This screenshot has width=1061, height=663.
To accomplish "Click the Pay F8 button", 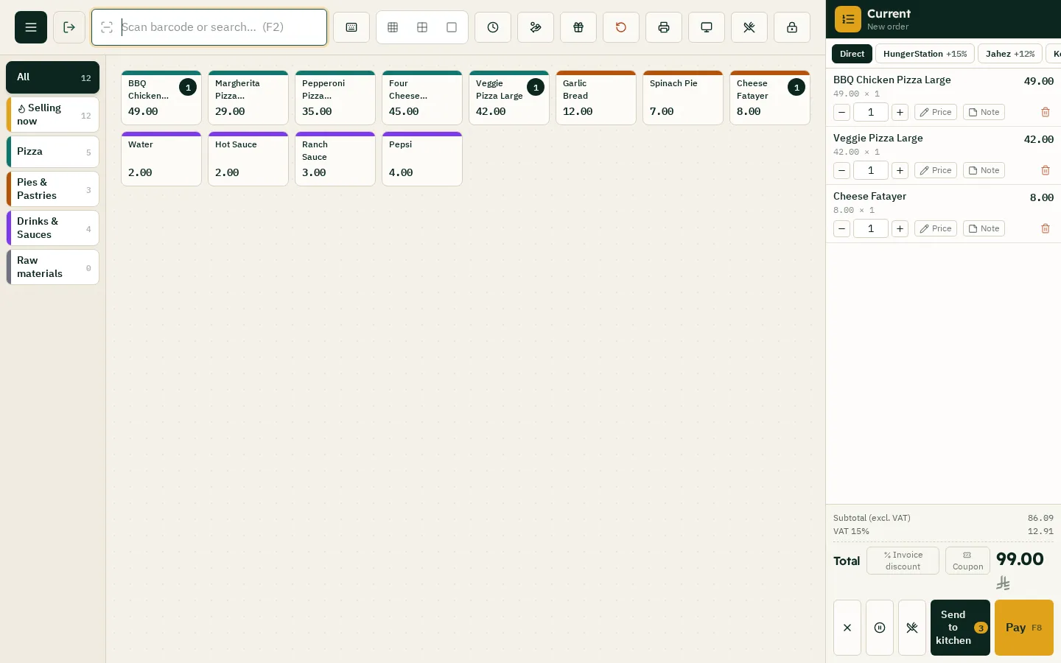I will (1024, 628).
